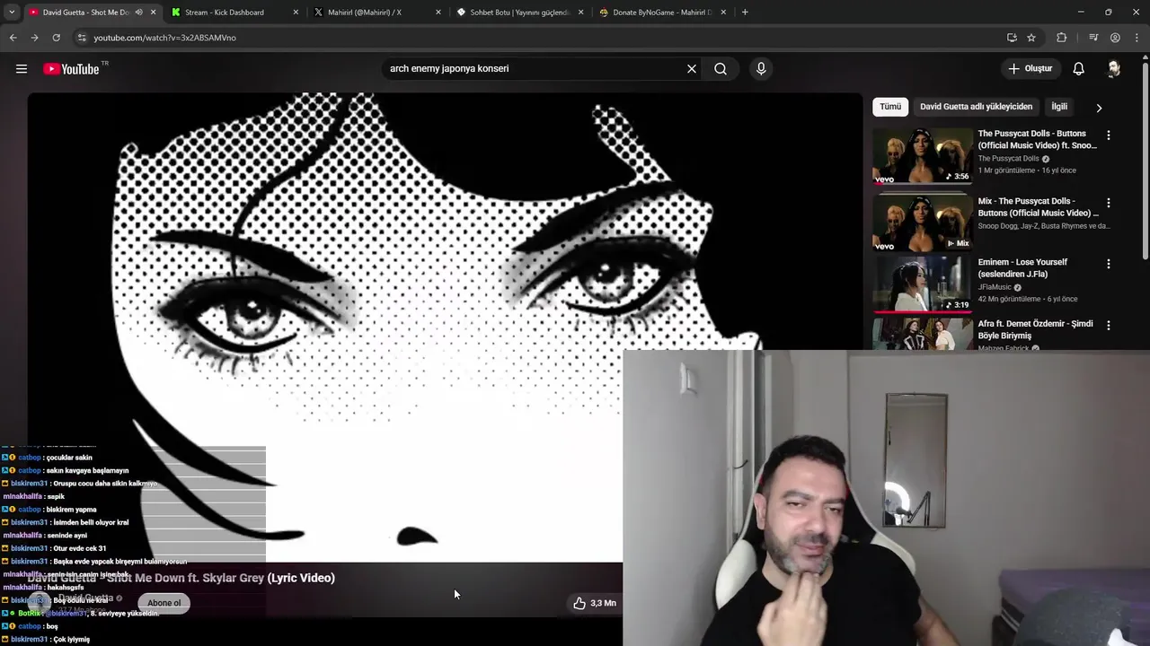
Task: Open title link Afra ft. Demet Özdemir
Action: pos(1036,329)
